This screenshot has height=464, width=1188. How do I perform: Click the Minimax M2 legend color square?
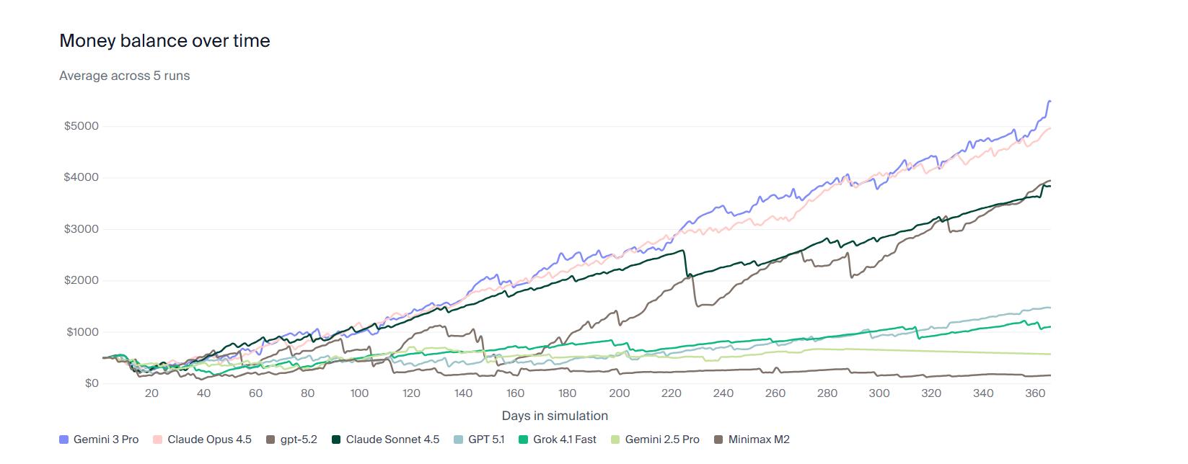pyautogui.click(x=718, y=440)
